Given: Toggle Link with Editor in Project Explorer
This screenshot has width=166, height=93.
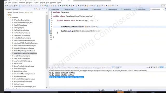Looking at the screenshot, I should (x=37, y=9).
